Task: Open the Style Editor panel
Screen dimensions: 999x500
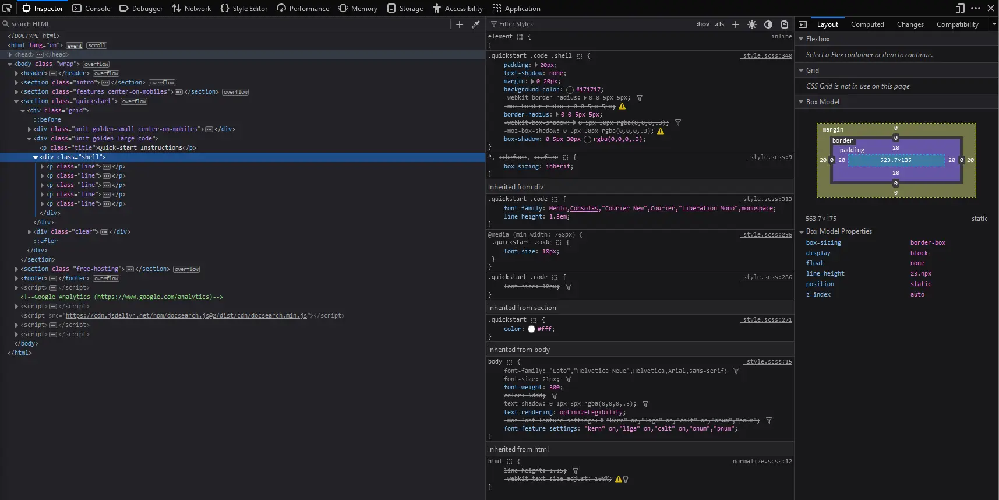Action: (244, 8)
